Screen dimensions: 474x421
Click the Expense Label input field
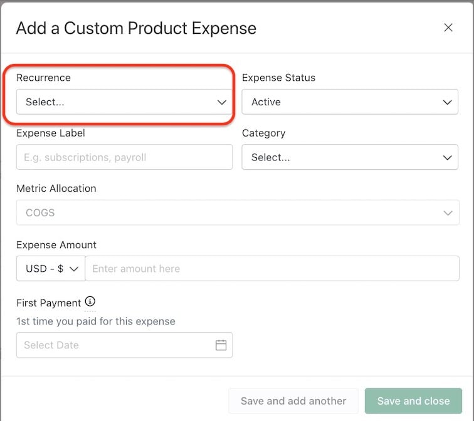click(124, 157)
